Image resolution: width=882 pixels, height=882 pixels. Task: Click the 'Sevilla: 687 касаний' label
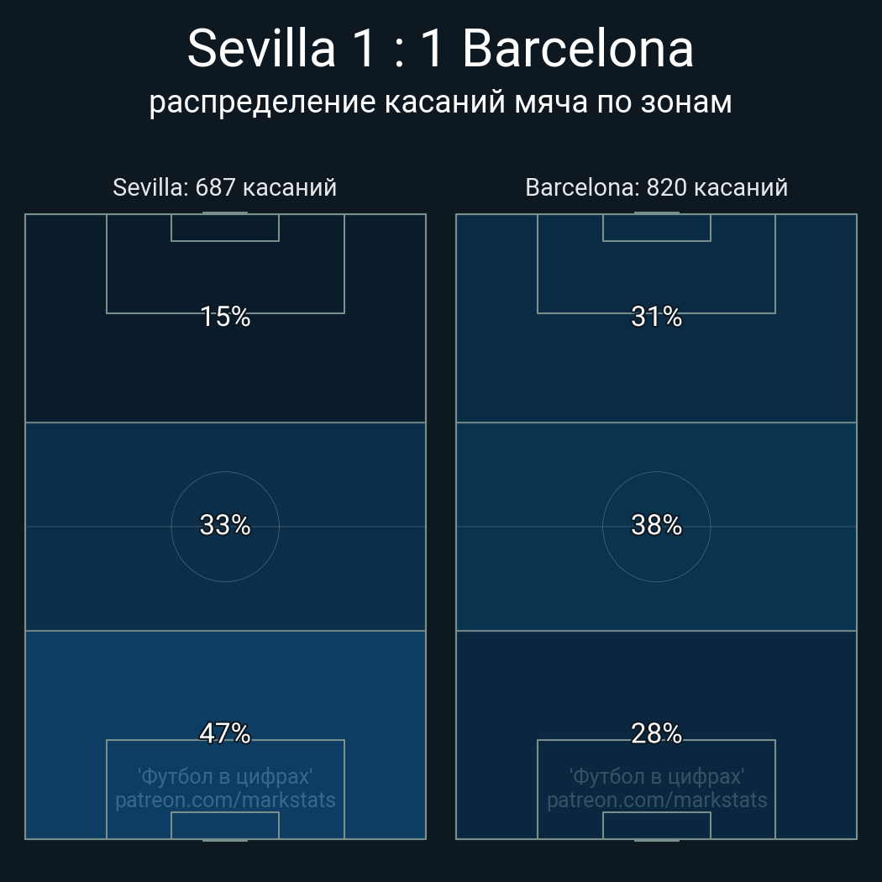pyautogui.click(x=225, y=187)
